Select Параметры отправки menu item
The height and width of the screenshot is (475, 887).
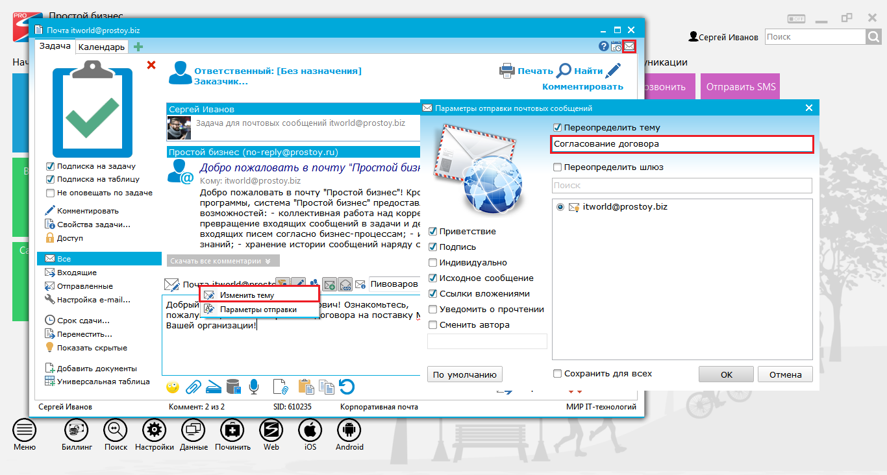tap(259, 310)
